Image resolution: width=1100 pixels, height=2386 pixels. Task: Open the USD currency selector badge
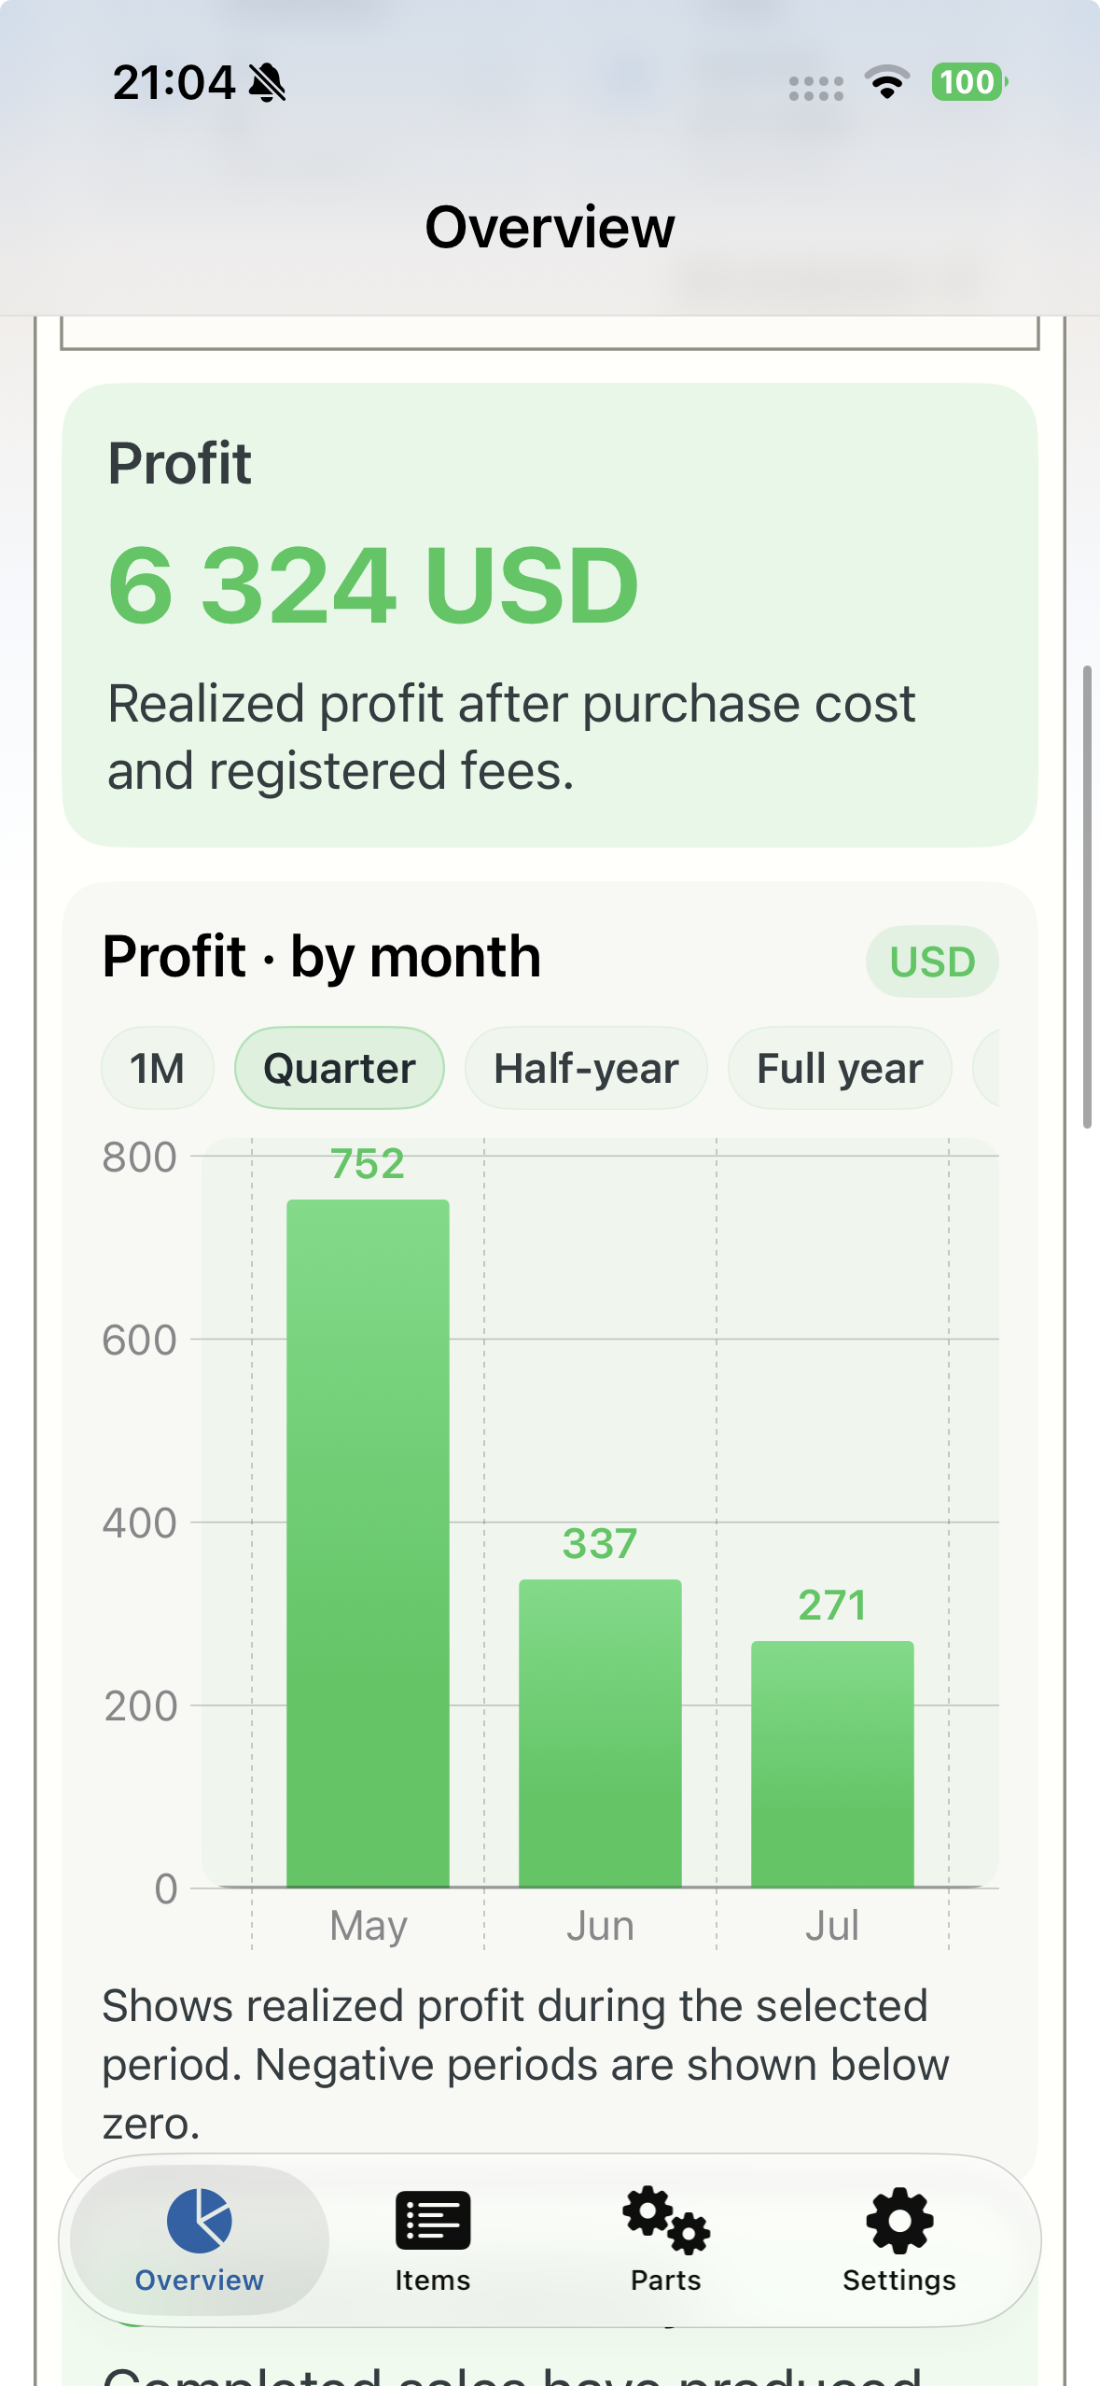pos(932,961)
